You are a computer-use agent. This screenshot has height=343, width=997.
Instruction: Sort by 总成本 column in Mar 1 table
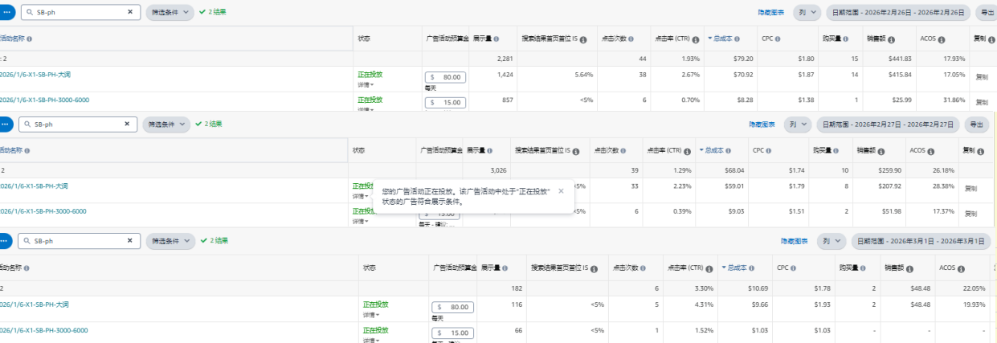pos(742,268)
